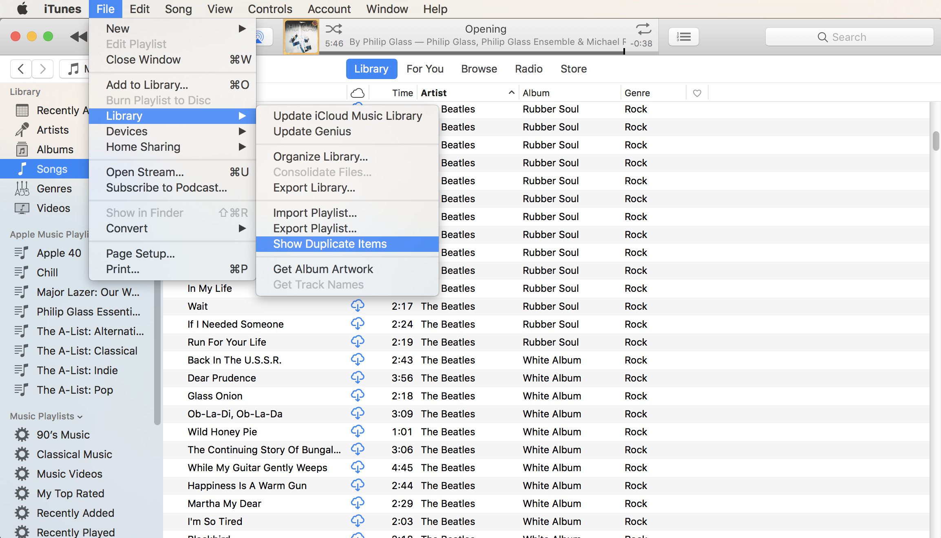Enable shuffle playback

[x=334, y=29]
